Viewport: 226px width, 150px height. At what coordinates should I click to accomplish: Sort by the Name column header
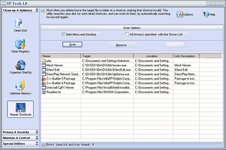pyautogui.click(x=61, y=56)
